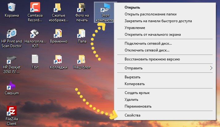
Task: Select the Фото на печать folder icon
Action: click(x=81, y=7)
